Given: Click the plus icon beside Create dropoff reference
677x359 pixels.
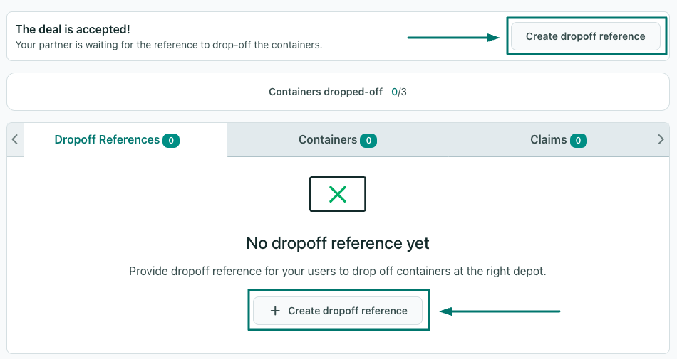Looking at the screenshot, I should click(275, 311).
